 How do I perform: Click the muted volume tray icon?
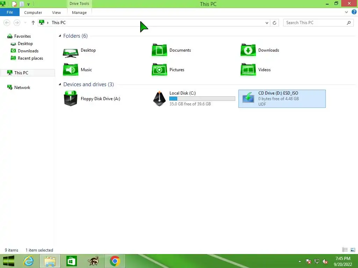pos(325,261)
